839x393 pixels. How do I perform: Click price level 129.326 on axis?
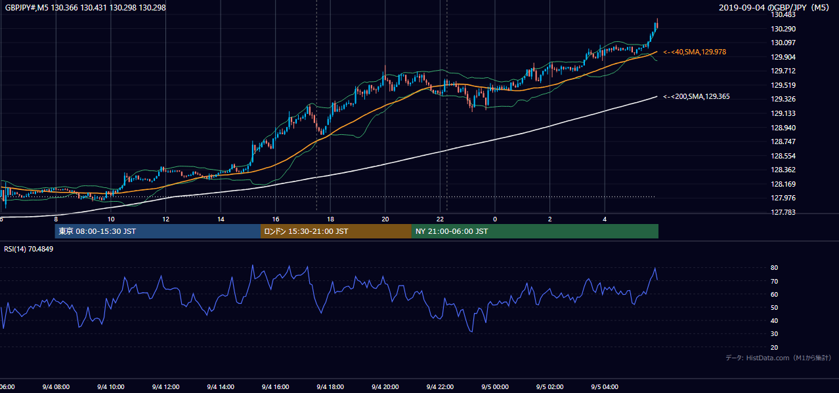[x=783, y=99]
